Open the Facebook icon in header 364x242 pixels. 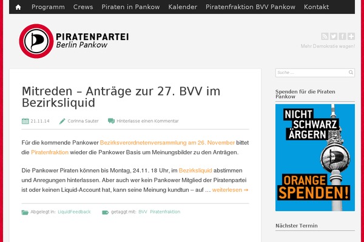tap(342, 36)
